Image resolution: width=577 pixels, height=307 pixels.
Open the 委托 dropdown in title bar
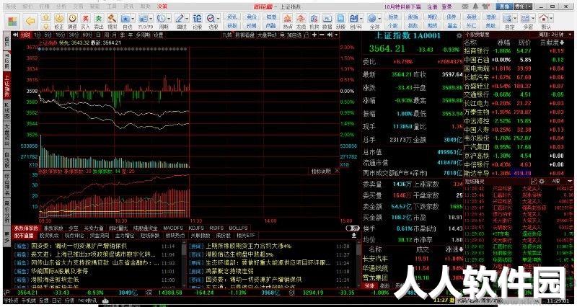pyautogui.click(x=523, y=6)
